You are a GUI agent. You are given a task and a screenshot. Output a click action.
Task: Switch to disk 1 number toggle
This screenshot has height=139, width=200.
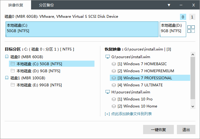192,17
